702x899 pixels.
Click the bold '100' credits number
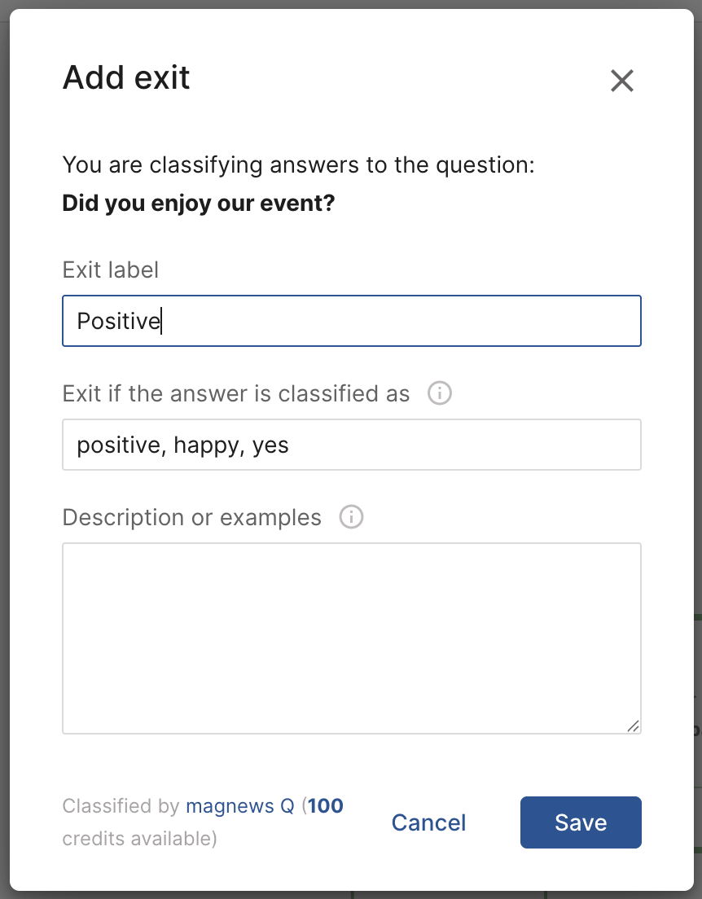click(x=326, y=806)
